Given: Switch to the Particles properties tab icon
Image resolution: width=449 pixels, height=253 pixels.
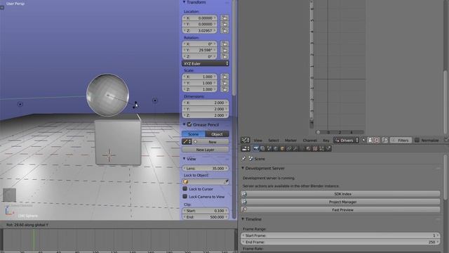Looking at the screenshot, I should click(x=321, y=148).
